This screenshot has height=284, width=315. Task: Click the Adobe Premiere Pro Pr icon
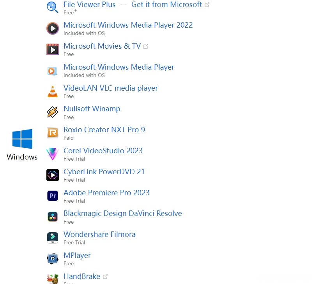pyautogui.click(x=53, y=196)
